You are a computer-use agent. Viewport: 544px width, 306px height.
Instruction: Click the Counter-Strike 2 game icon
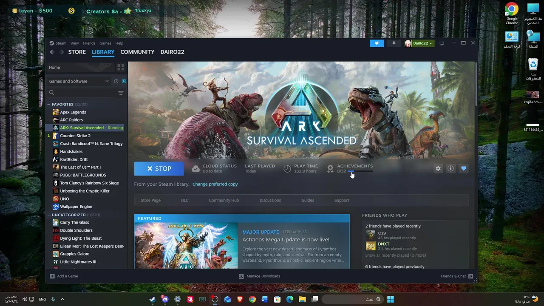coord(56,136)
